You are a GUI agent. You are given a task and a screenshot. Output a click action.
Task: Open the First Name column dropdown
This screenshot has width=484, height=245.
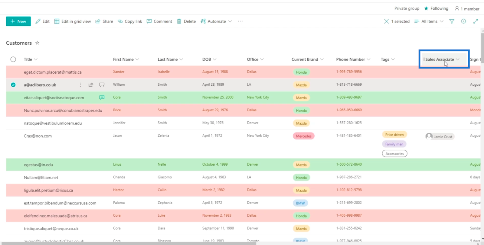(126, 59)
